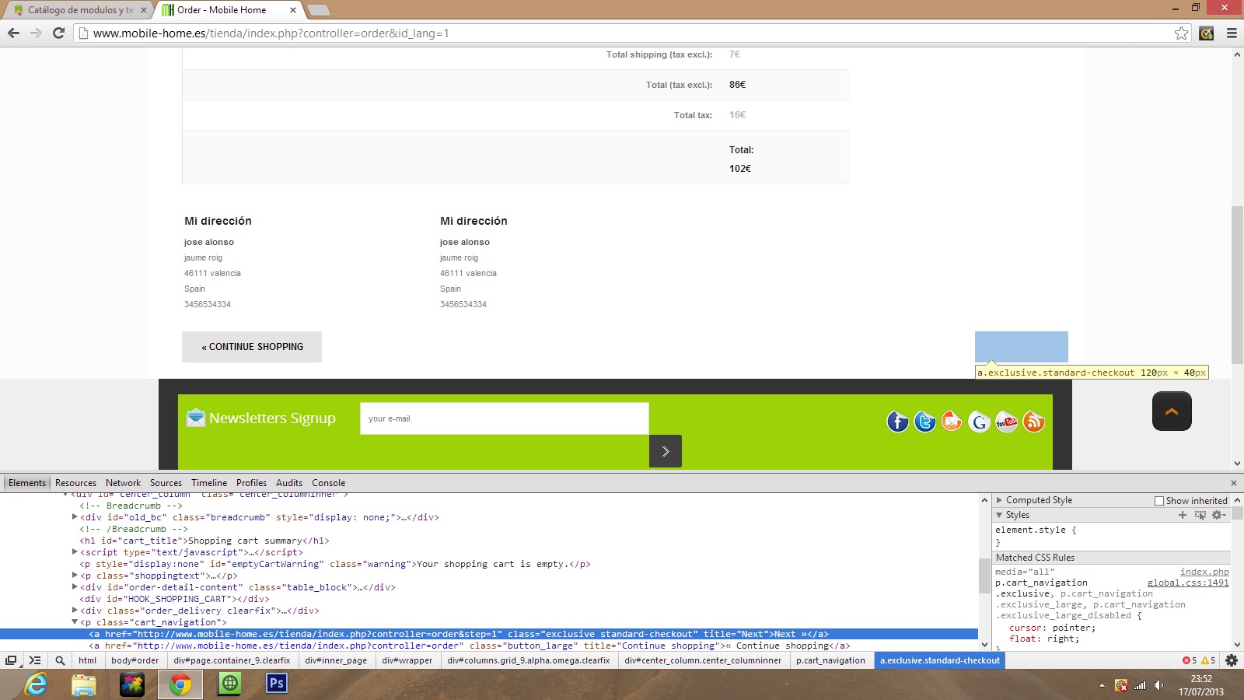1244x700 pixels.
Task: Open the Facebook social icon
Action: click(x=898, y=422)
